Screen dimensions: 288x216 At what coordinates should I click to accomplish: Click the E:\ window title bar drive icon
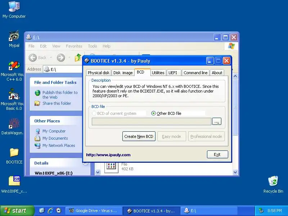(29, 37)
